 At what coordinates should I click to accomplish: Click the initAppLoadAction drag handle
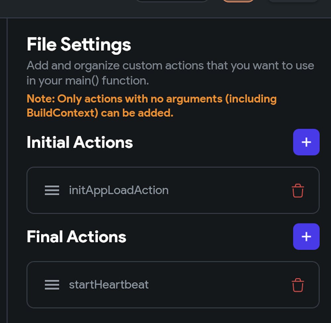[x=52, y=190]
